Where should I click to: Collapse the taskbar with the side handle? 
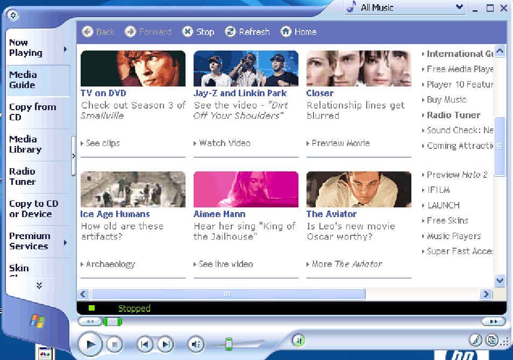point(73,156)
